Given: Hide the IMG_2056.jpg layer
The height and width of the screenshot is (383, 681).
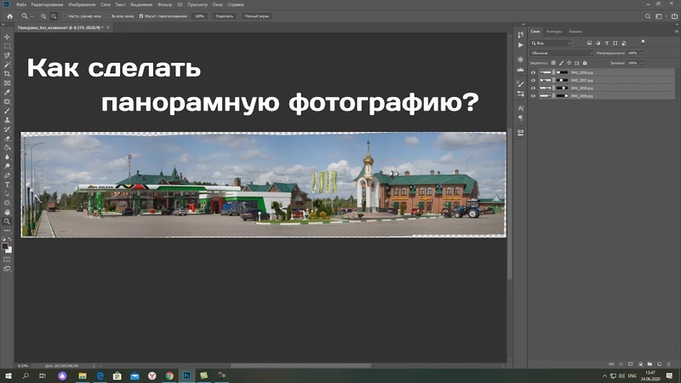Looking at the screenshot, I should [534, 73].
